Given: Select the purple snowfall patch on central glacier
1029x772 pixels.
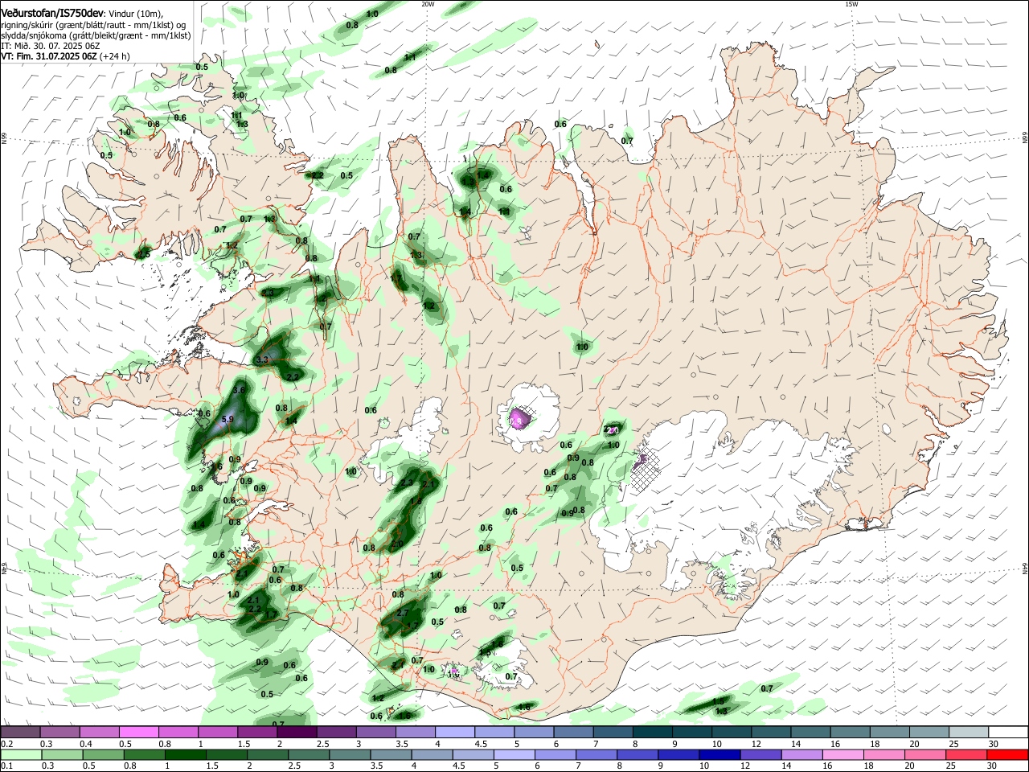Looking at the screenshot, I should pyautogui.click(x=519, y=419).
